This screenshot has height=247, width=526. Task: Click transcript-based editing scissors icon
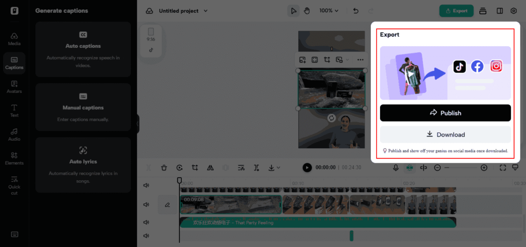point(241,167)
